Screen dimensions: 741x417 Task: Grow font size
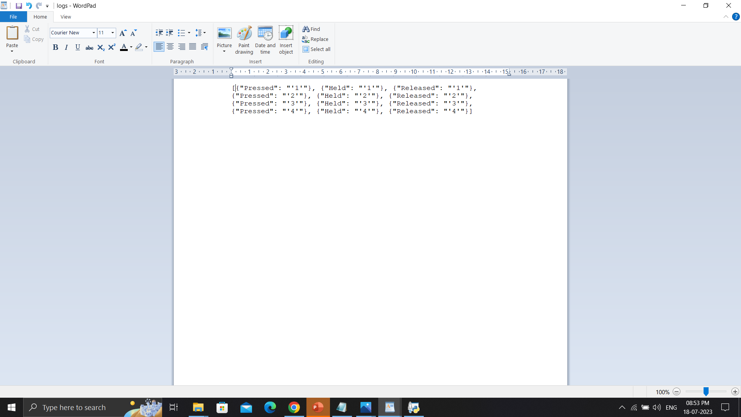(123, 33)
